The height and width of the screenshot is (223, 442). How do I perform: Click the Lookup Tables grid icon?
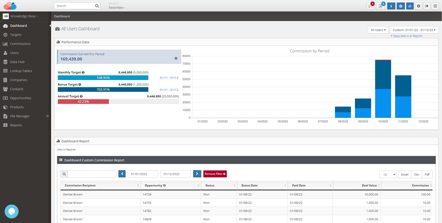pos(5,71)
